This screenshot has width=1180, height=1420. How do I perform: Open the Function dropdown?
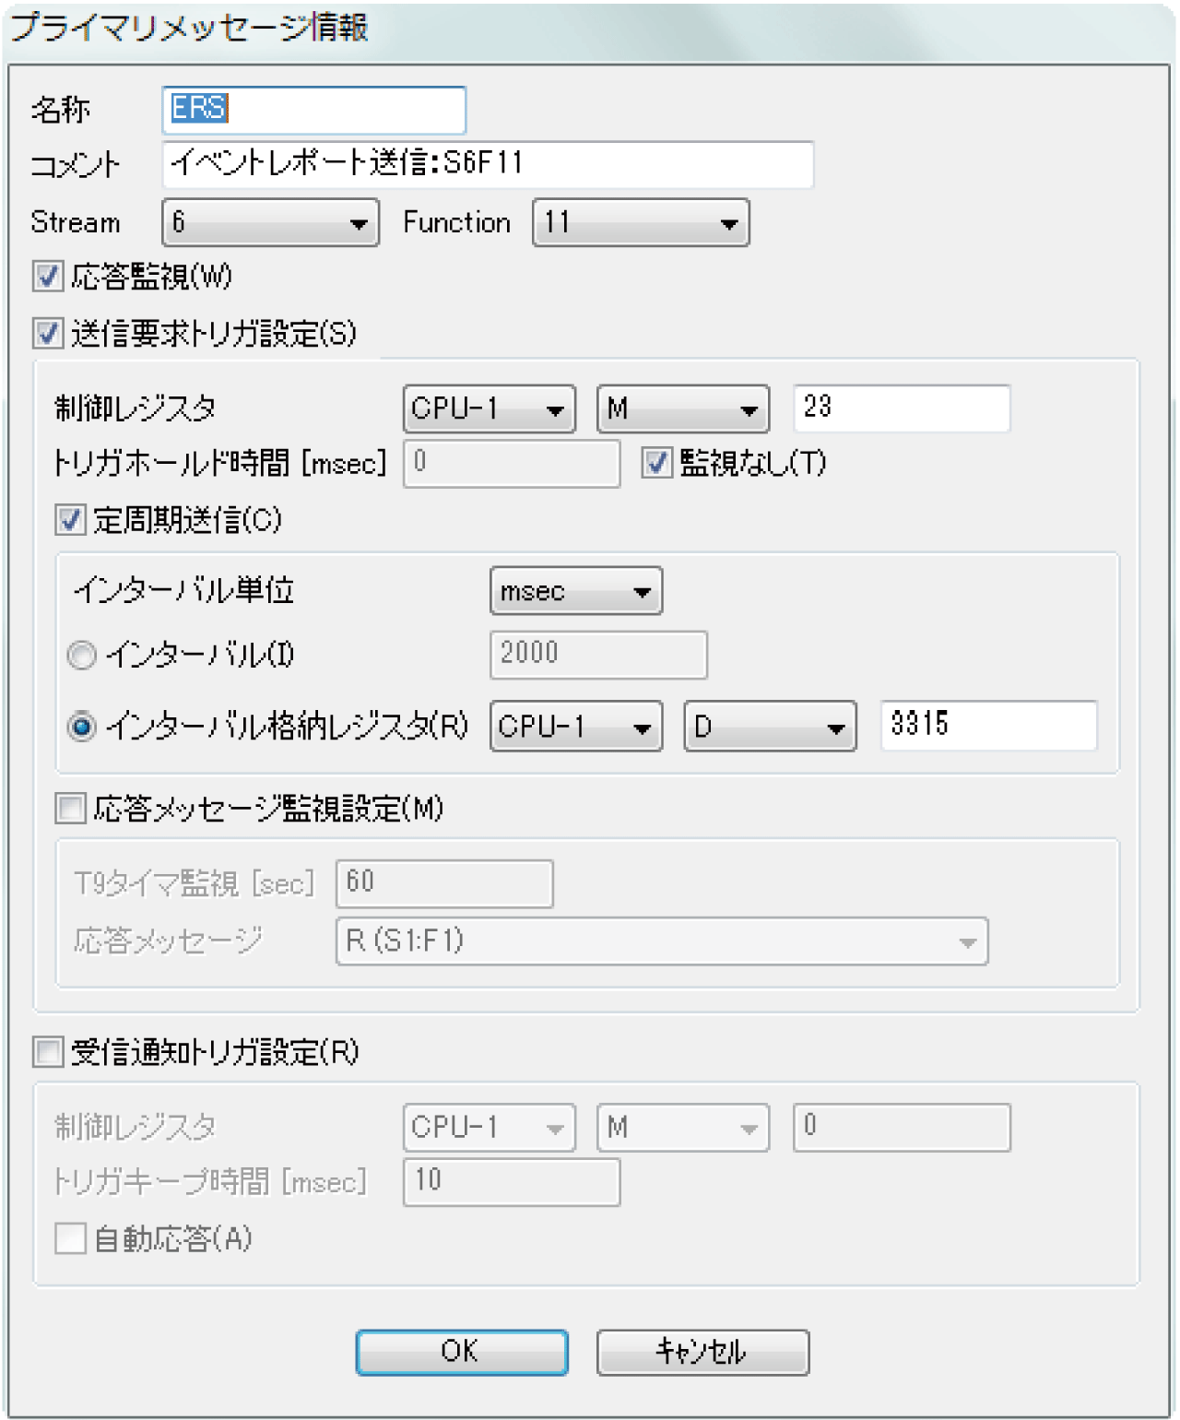(641, 223)
